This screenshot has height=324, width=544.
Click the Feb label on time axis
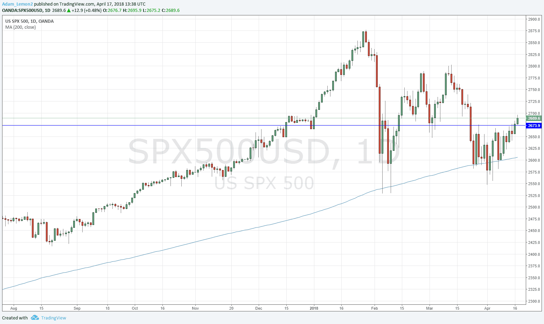pos(375,308)
